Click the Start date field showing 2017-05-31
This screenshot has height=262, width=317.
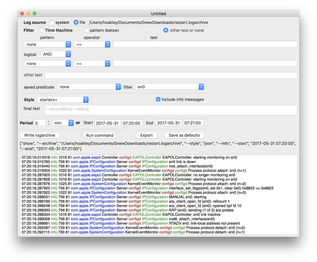[108, 123]
